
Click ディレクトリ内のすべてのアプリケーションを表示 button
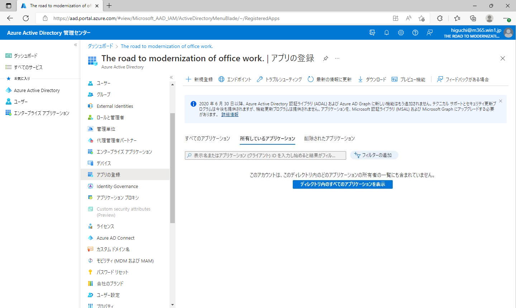[x=343, y=184]
